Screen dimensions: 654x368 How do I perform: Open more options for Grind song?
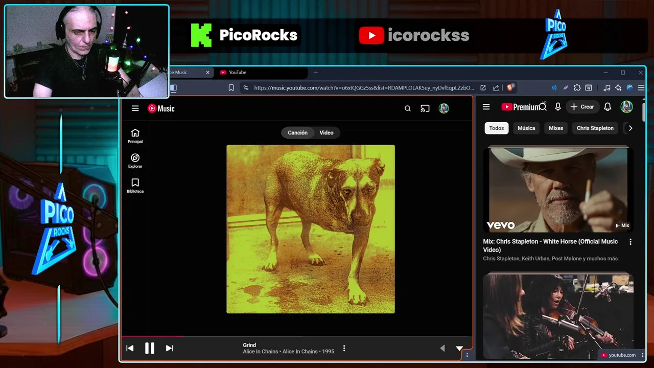[x=344, y=348]
